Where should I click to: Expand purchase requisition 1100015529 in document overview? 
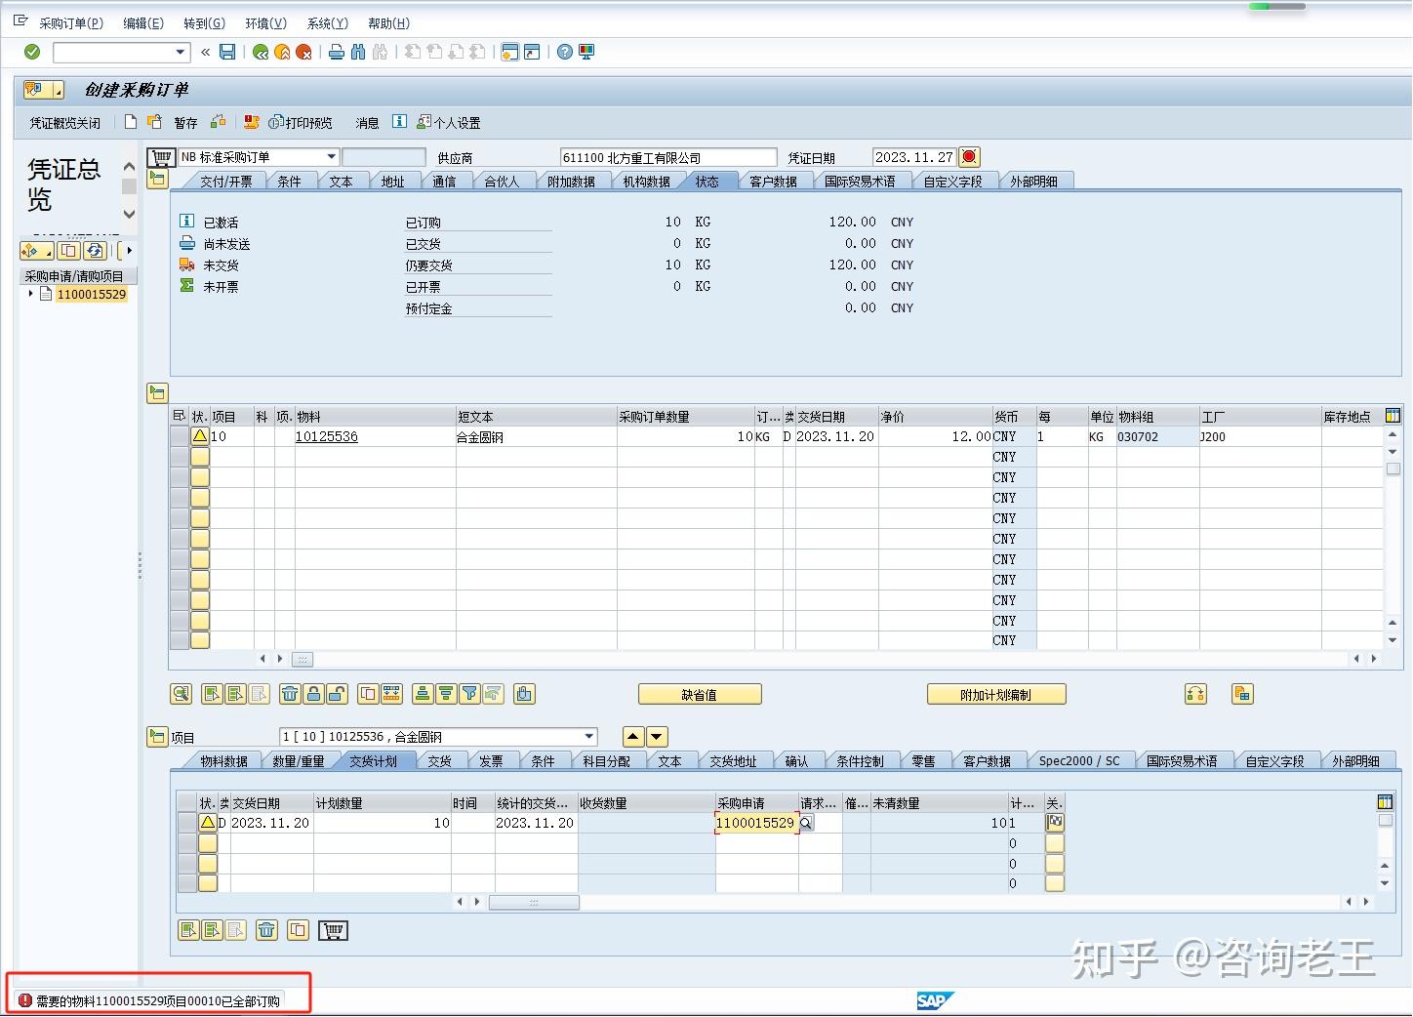click(30, 294)
